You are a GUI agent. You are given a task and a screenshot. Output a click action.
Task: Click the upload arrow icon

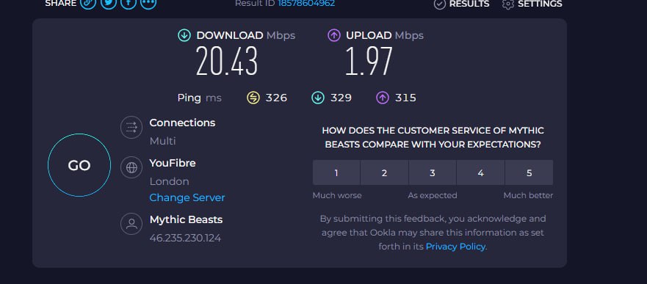(x=334, y=35)
